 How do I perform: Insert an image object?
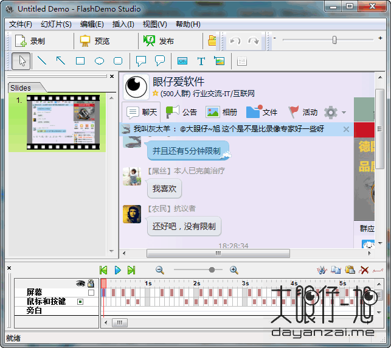coord(219,61)
